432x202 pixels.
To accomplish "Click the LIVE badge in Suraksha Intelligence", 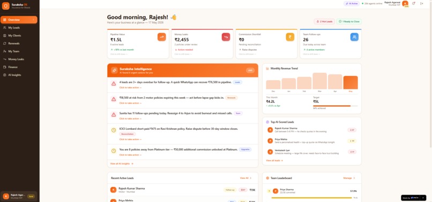I will point(250,71).
